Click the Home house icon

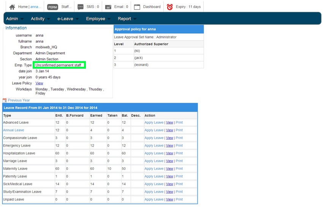[12, 7]
